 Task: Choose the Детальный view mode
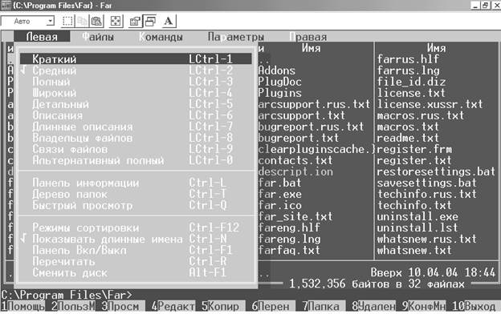(x=136, y=104)
